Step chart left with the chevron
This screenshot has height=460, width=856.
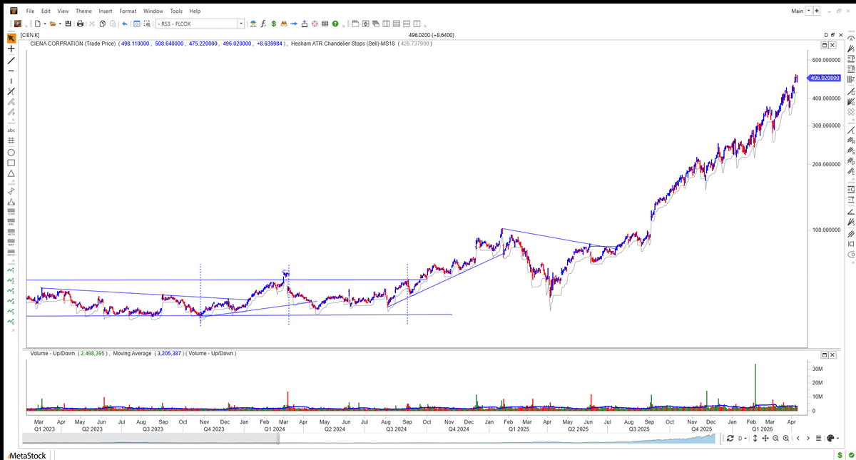pyautogui.click(x=798, y=438)
